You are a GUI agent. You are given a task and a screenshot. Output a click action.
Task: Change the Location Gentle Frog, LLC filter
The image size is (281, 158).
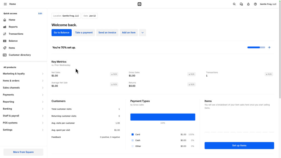(66, 16)
